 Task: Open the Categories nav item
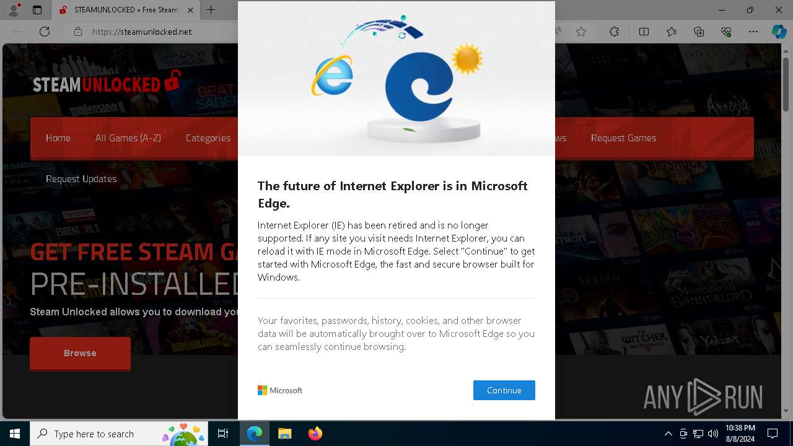coord(208,138)
